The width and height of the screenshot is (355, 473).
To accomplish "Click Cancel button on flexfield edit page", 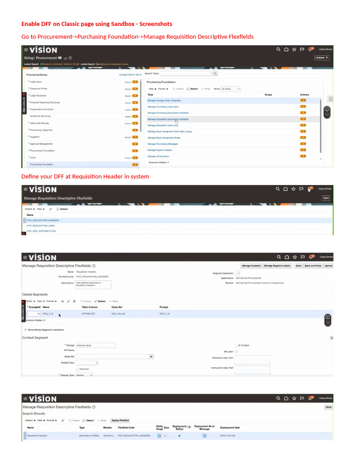I will tap(329, 266).
